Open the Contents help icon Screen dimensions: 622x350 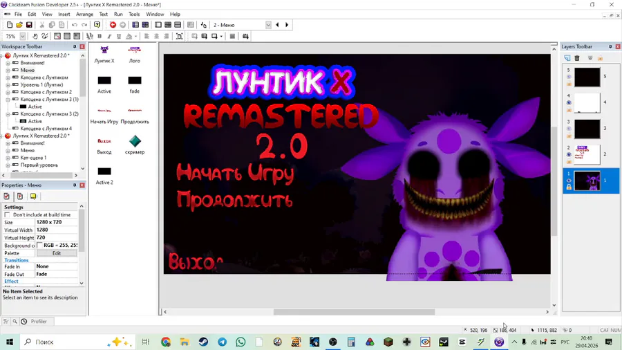click(x=97, y=25)
